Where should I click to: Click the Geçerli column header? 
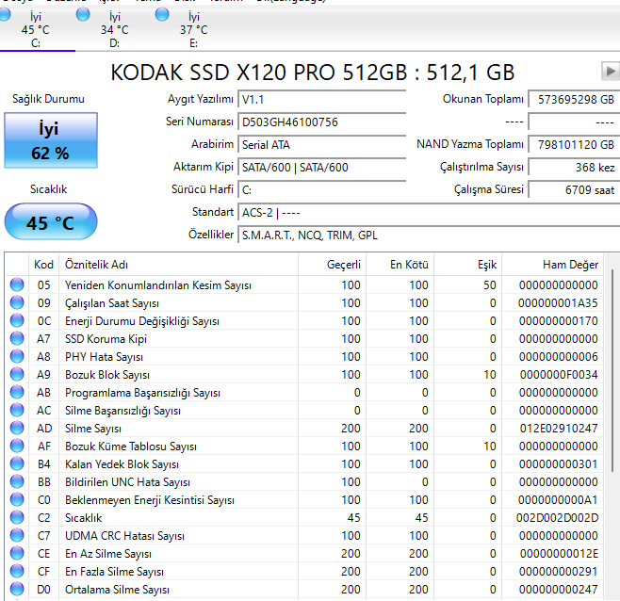(332, 265)
